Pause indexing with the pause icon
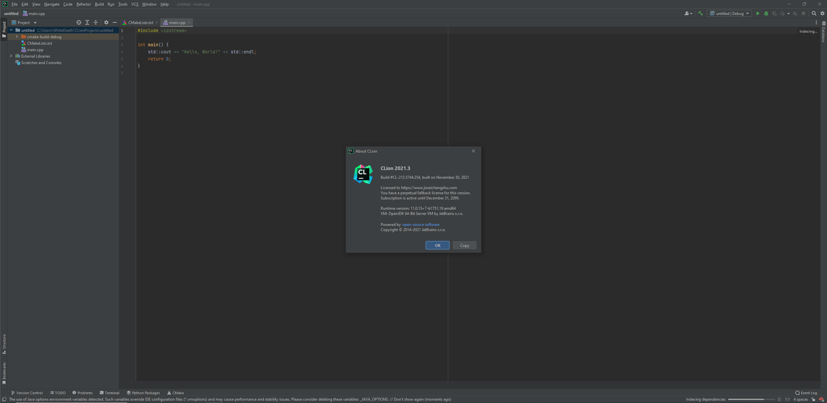The image size is (827, 403). 779,399
